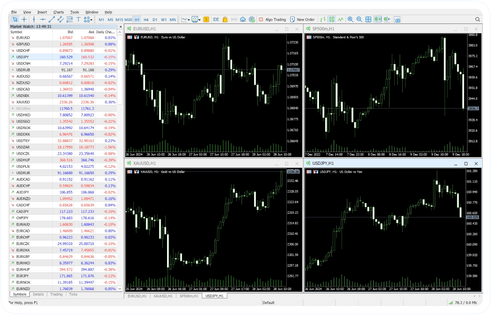Pick the trendline drawing tool
Viewport: 491px width, 315px height.
coord(51,20)
